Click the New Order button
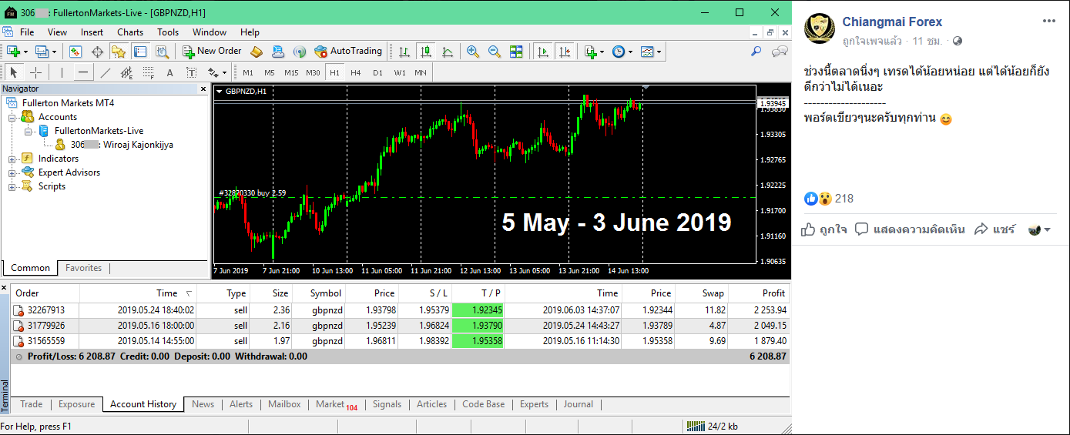 212,51
